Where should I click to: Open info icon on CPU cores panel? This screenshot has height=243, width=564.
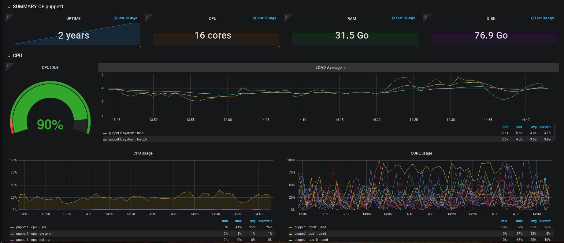(x=147, y=17)
